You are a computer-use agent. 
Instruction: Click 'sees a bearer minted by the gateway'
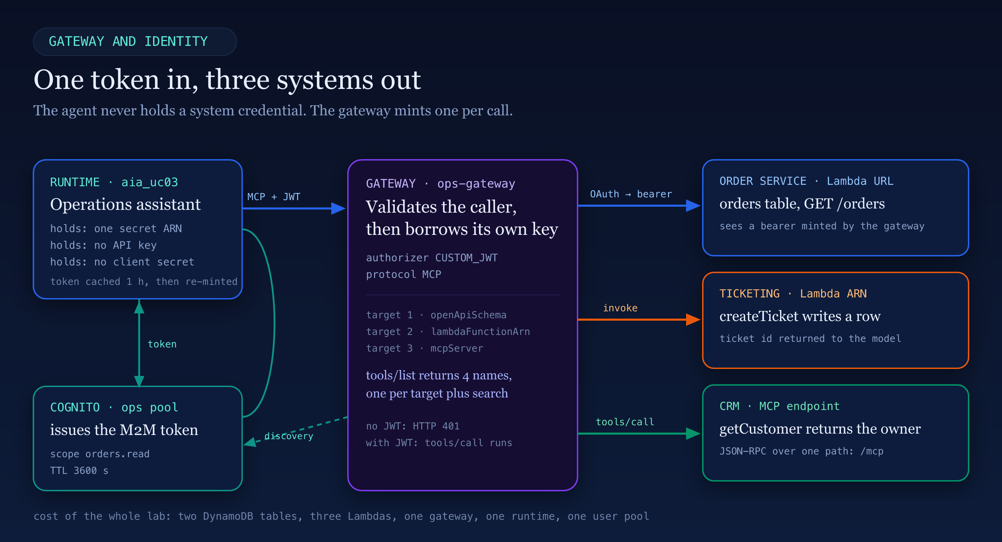(x=822, y=226)
